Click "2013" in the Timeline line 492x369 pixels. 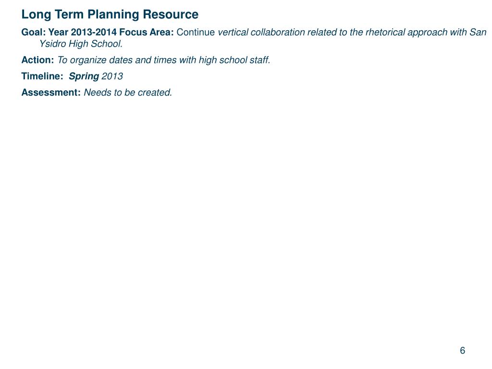[x=112, y=76]
